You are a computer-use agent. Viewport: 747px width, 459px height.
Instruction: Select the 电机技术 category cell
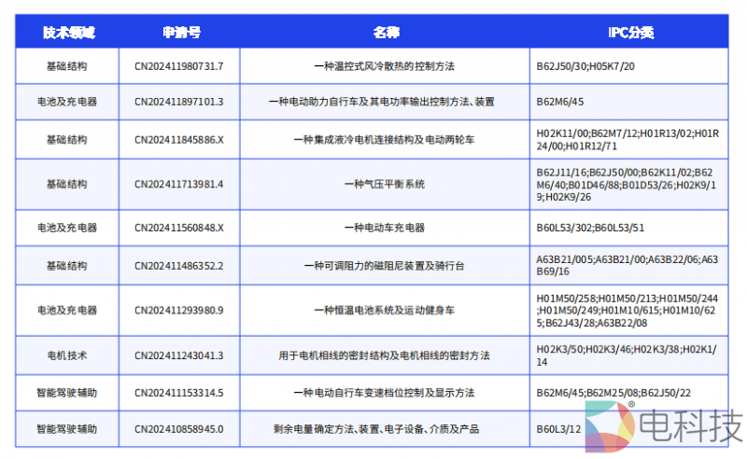[x=67, y=355]
